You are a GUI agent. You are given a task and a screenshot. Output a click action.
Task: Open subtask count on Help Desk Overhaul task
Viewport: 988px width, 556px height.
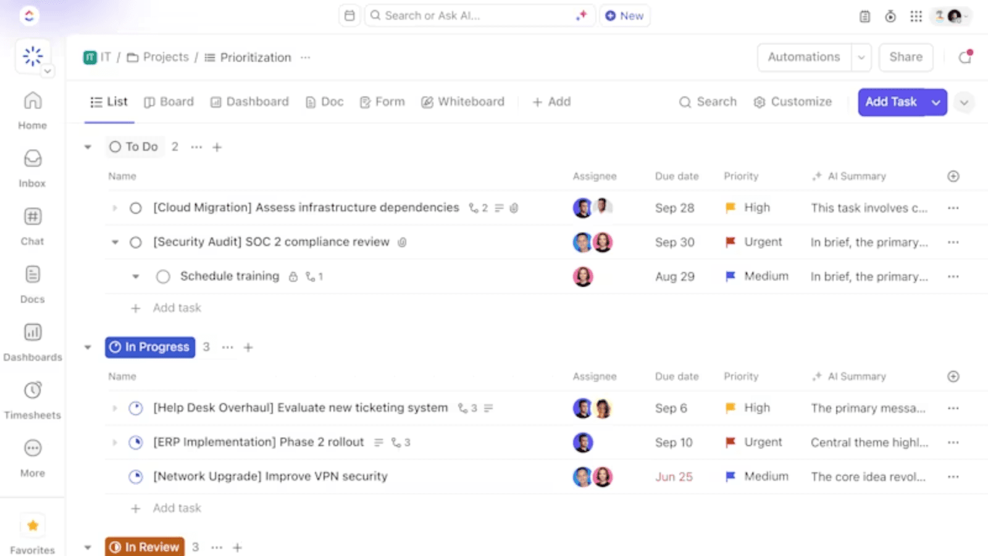point(467,408)
